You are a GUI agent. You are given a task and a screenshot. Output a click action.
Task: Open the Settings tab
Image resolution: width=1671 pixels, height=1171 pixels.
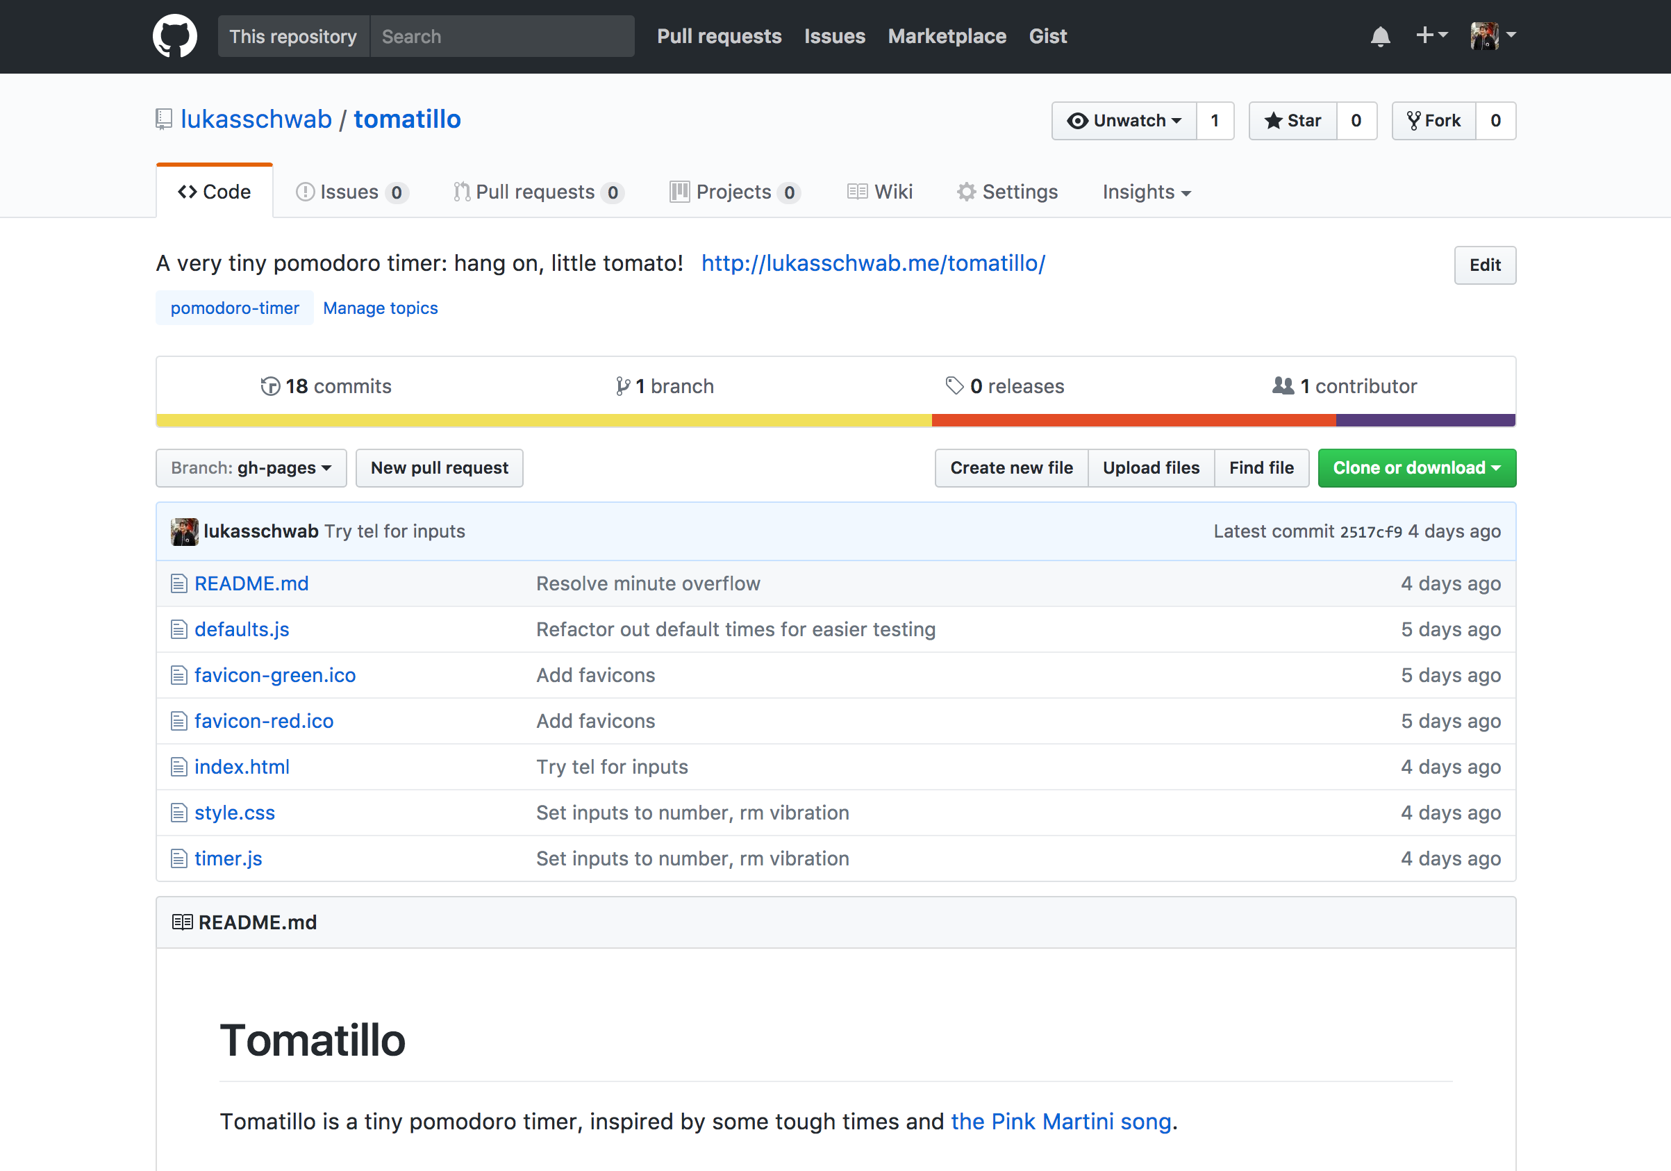(1007, 192)
